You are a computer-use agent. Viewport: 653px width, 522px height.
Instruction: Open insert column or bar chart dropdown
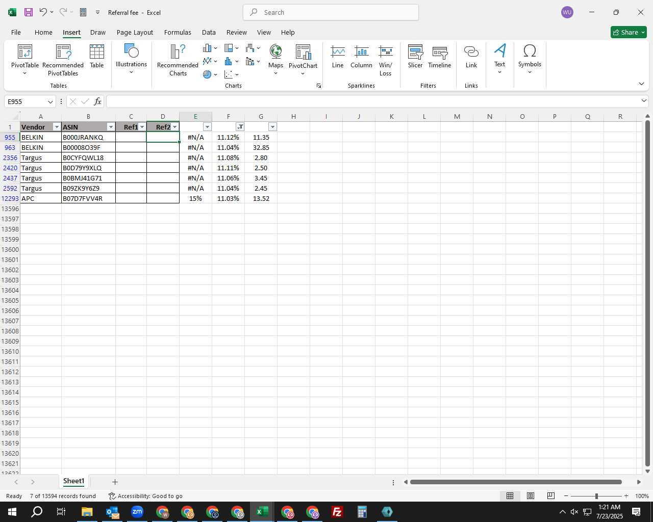tap(210, 48)
